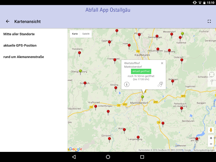The height and width of the screenshot is (162, 216).
Task: Tap the red pin at Westendorf
Action: (172, 34)
